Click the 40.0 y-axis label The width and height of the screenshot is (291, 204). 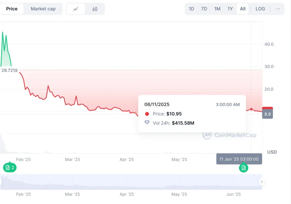(269, 44)
